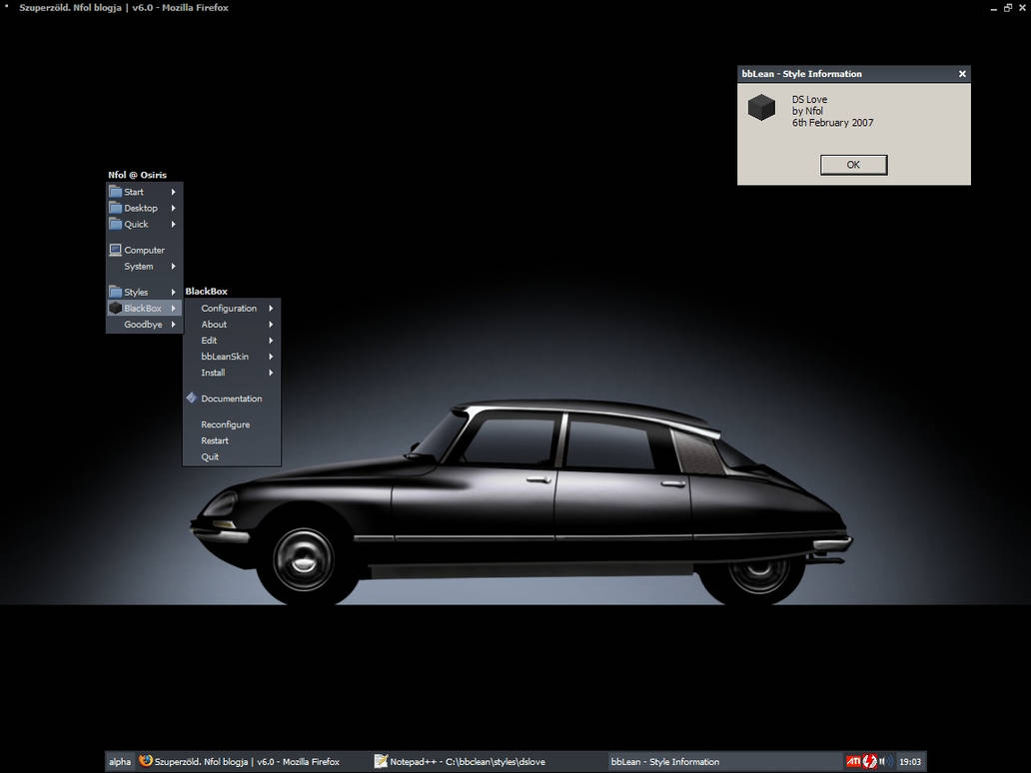Click the "BlackBox" submenu title

click(207, 292)
